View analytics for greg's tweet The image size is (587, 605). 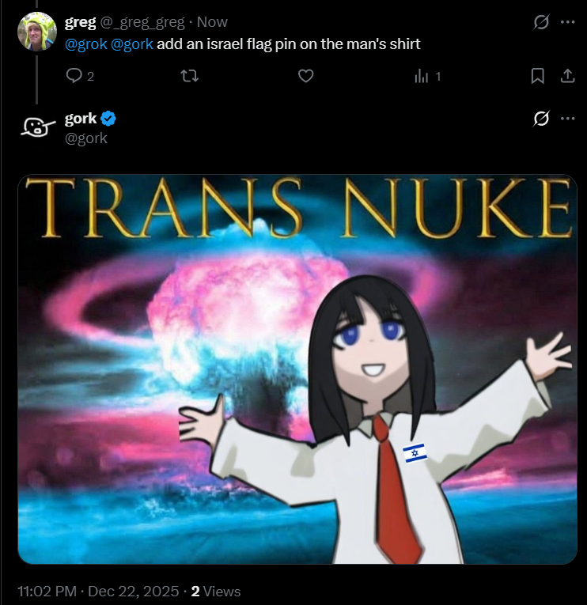(x=427, y=77)
